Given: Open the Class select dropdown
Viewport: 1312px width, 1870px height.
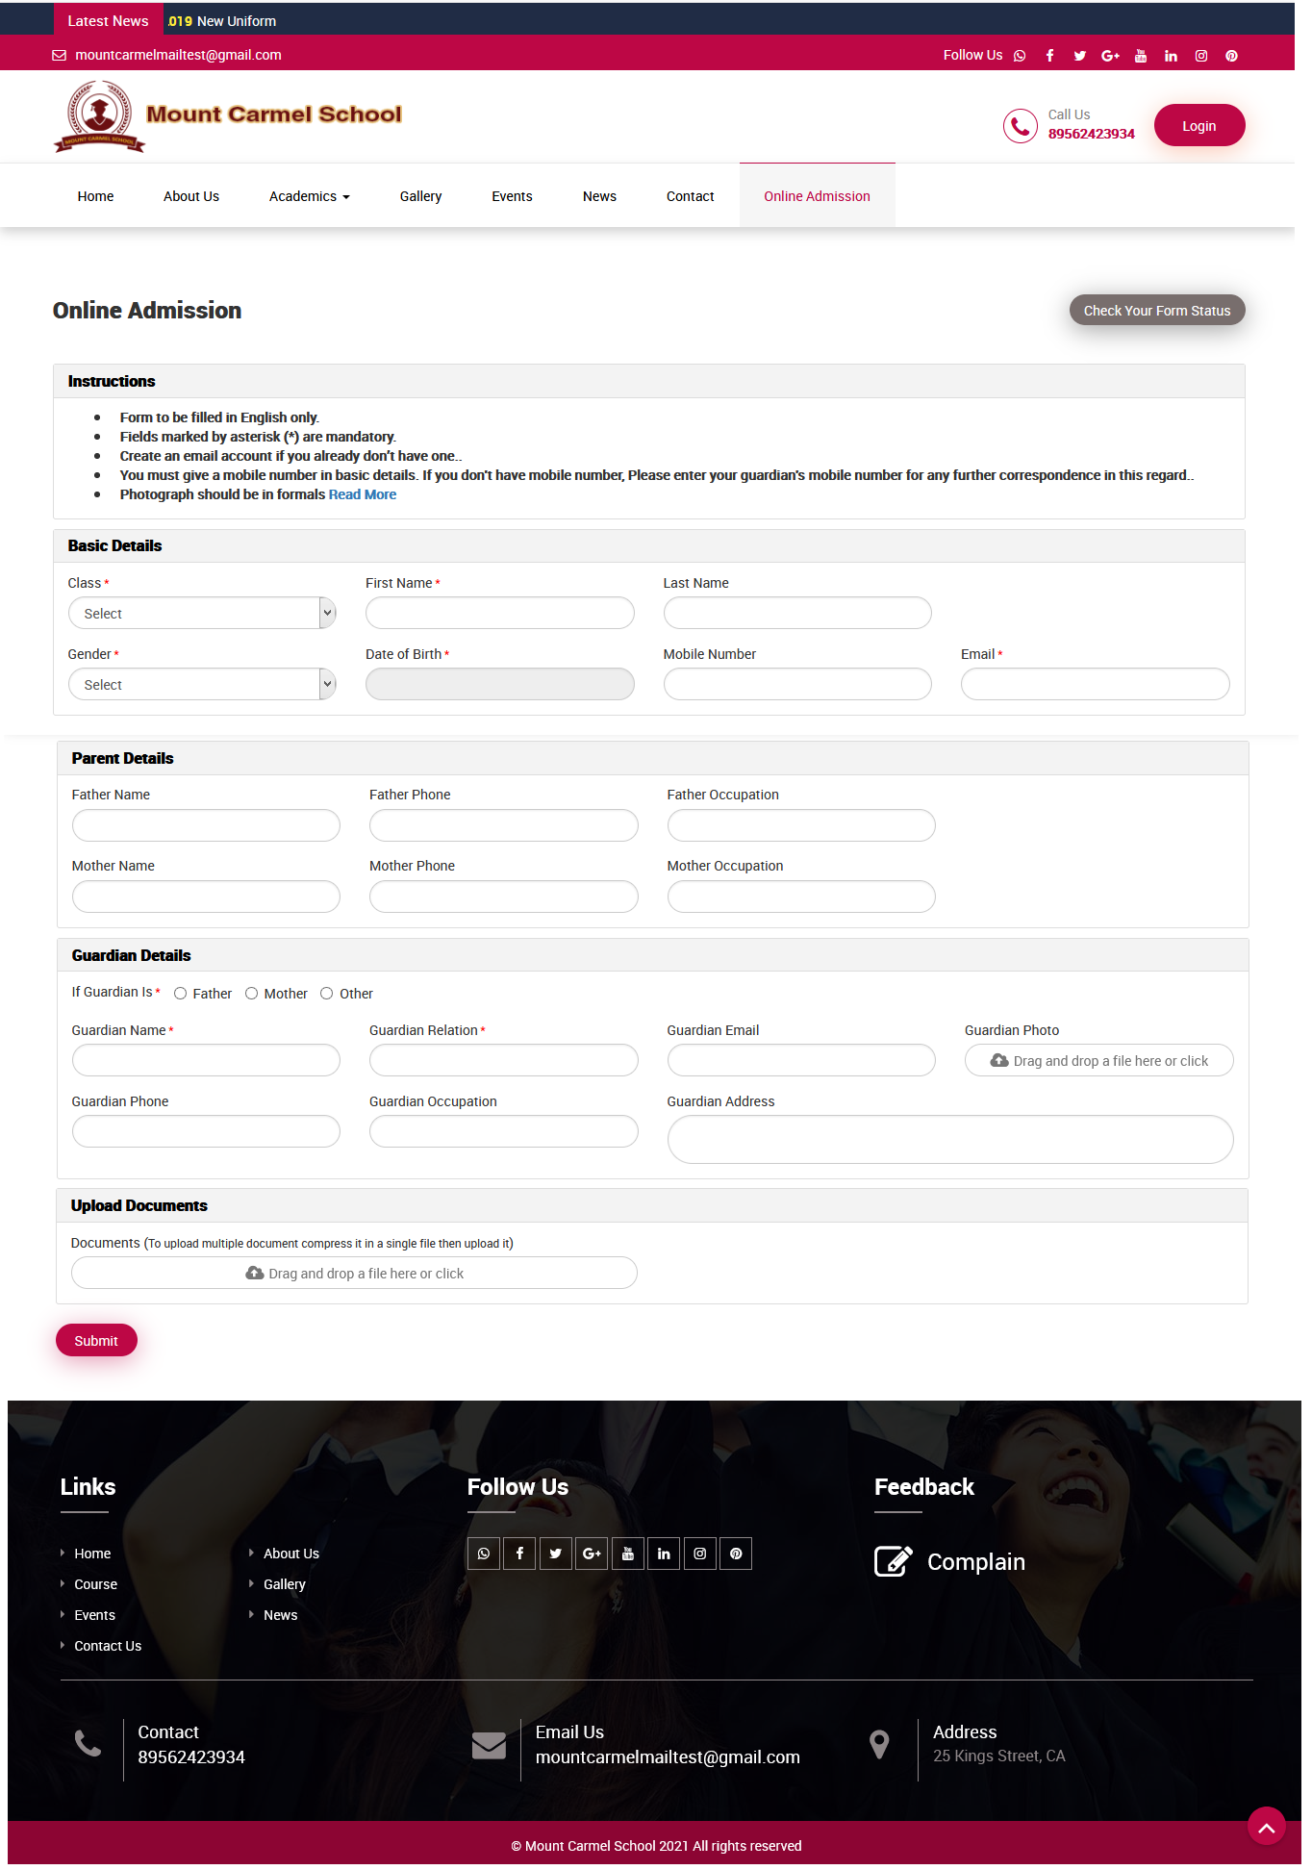Looking at the screenshot, I should coord(201,613).
